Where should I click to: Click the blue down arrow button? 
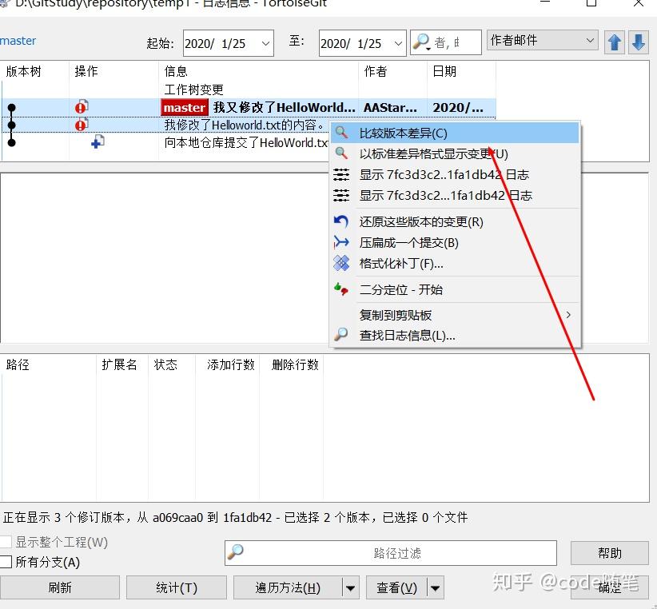[638, 42]
